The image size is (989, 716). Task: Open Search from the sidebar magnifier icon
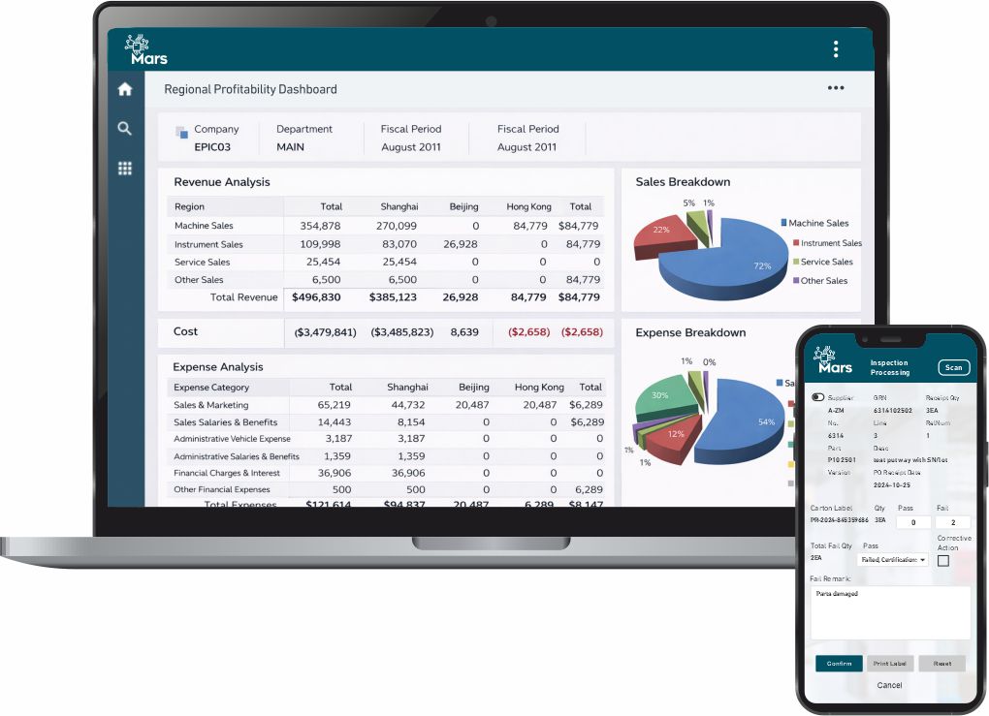point(124,127)
